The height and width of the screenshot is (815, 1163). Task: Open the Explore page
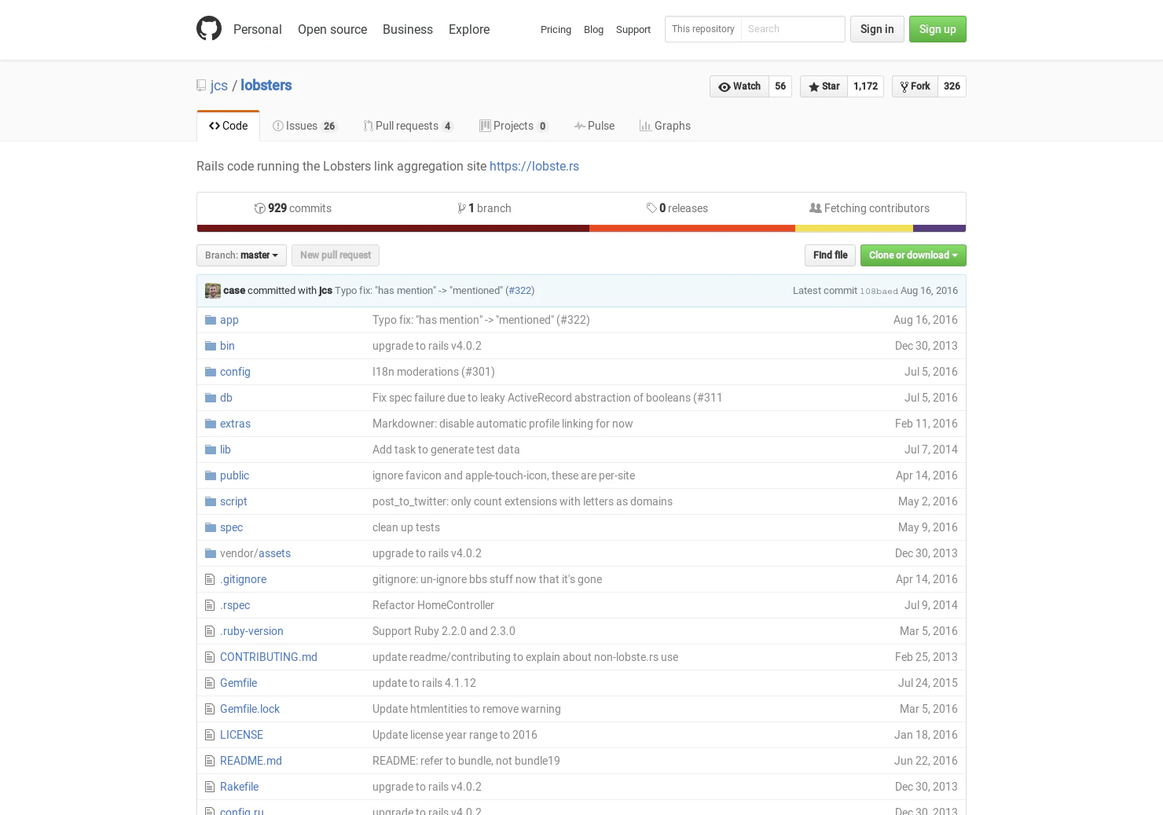[469, 29]
